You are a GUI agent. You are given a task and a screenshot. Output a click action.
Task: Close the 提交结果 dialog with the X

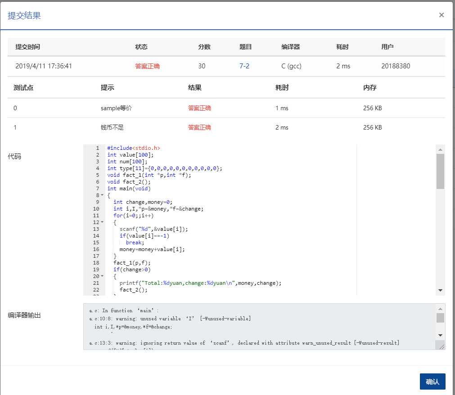click(x=441, y=15)
